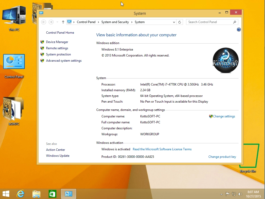Click the WORKGROUP value
The image size is (265, 199).
pyautogui.click(x=150, y=134)
